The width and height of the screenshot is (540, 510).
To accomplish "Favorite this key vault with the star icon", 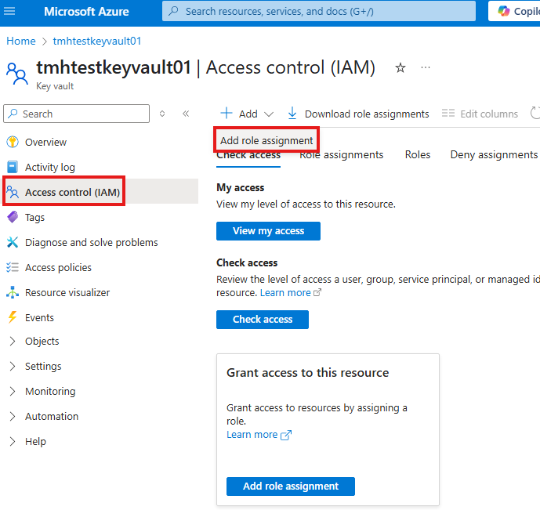I will point(400,67).
